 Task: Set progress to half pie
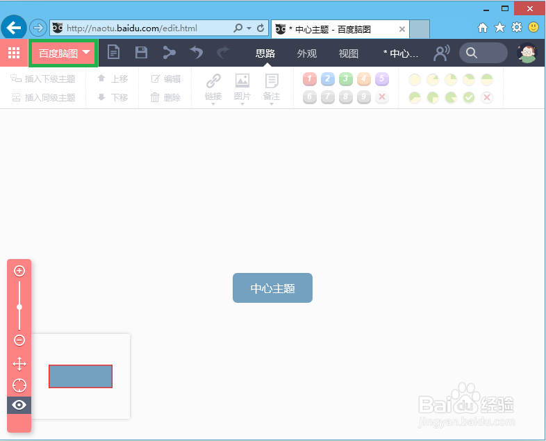487,80
